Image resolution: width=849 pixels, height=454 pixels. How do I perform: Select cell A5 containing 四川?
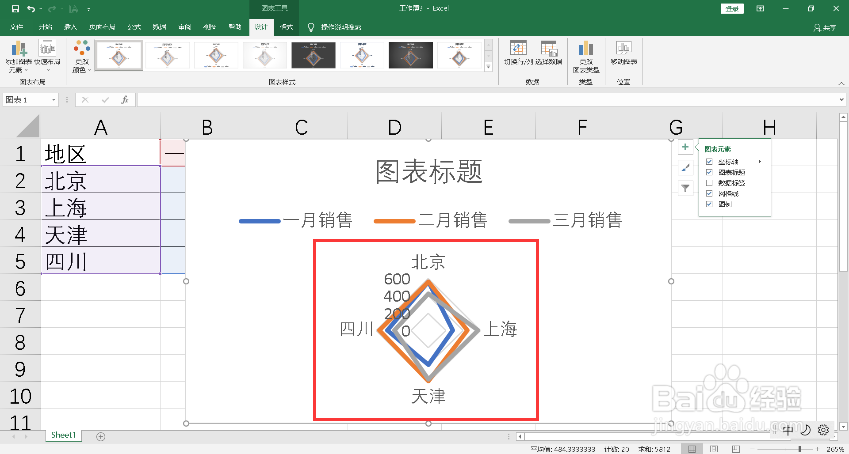point(100,261)
